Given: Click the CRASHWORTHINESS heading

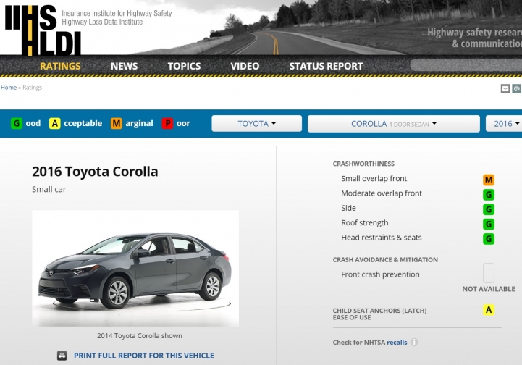Looking at the screenshot, I should point(363,164).
